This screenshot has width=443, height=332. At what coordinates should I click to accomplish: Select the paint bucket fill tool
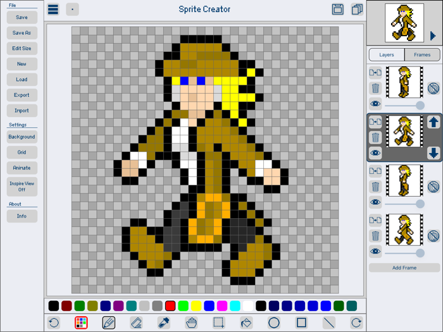pyautogui.click(x=246, y=323)
